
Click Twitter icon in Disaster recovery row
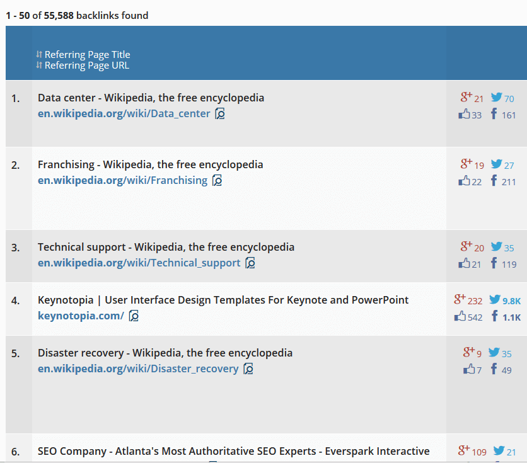pos(494,353)
